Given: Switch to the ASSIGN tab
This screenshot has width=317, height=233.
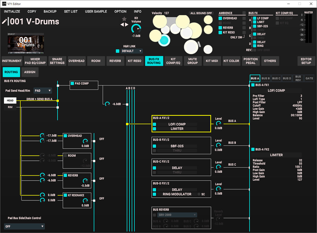Looking at the screenshot, I should click(29, 72).
